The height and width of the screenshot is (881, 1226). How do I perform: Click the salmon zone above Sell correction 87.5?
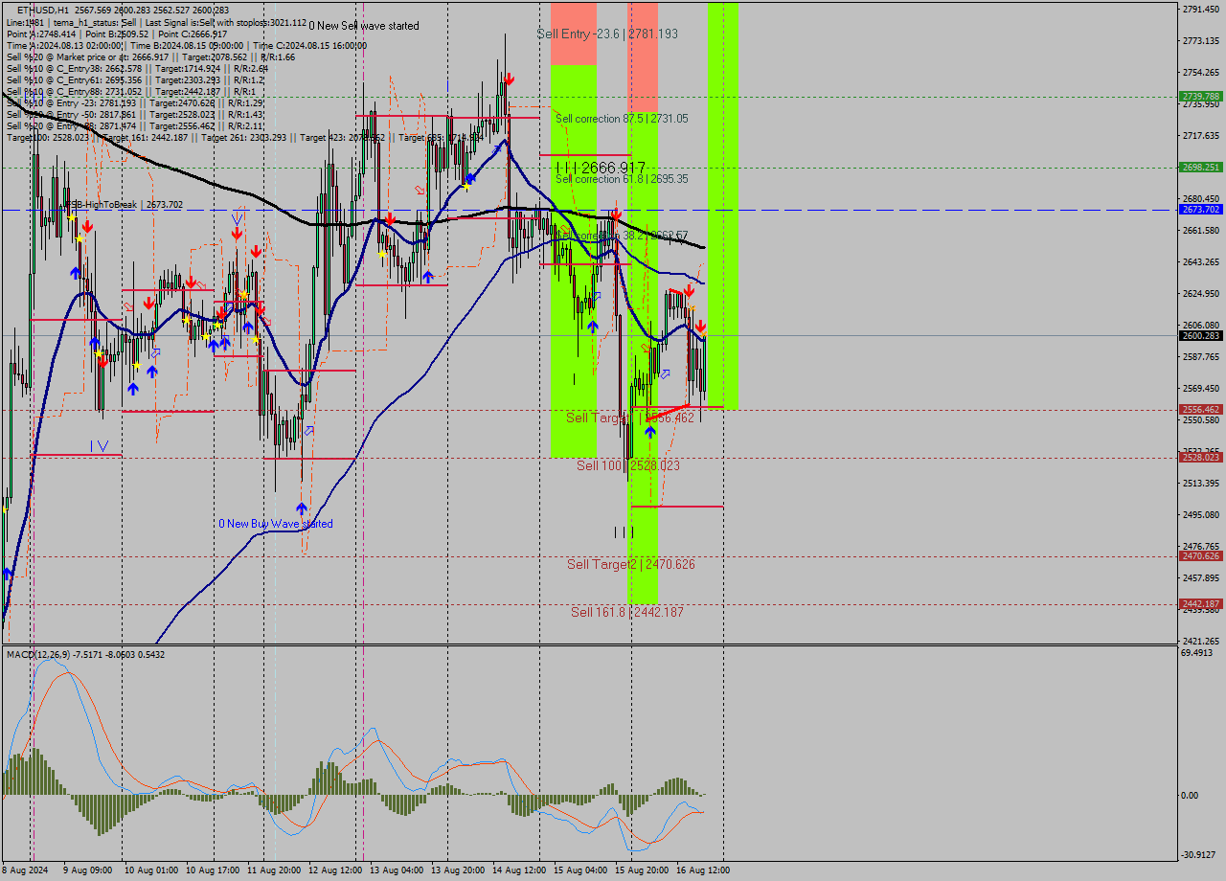tap(643, 57)
